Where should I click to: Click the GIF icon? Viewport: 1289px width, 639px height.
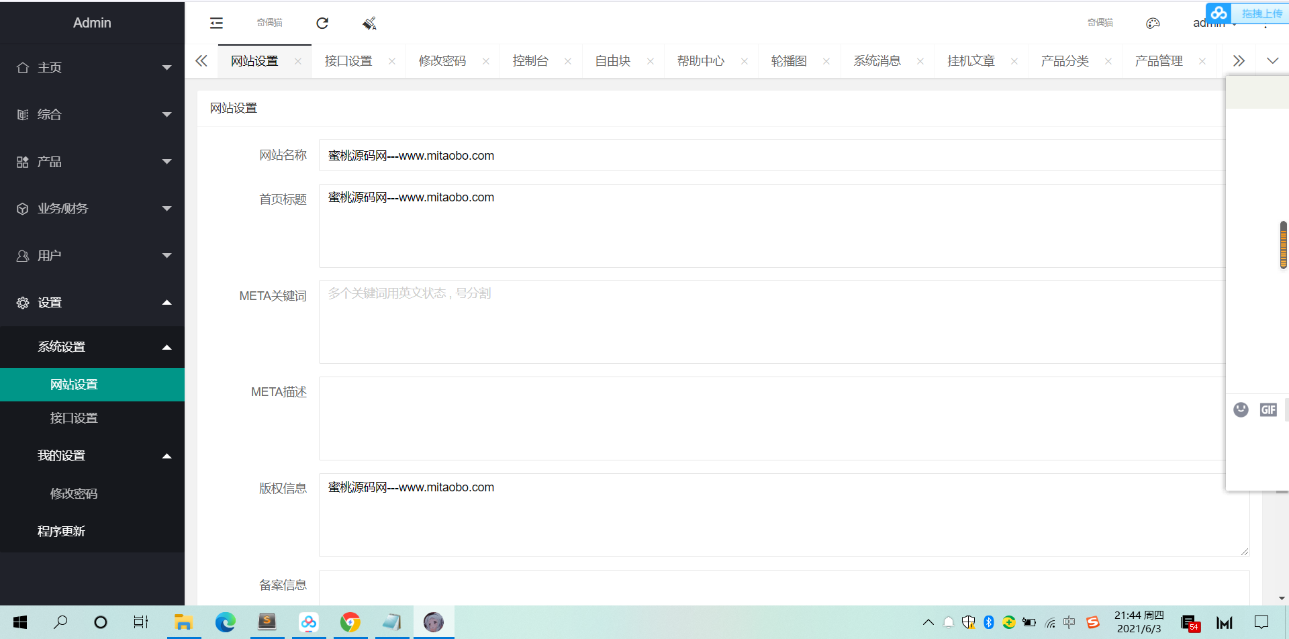click(1268, 409)
